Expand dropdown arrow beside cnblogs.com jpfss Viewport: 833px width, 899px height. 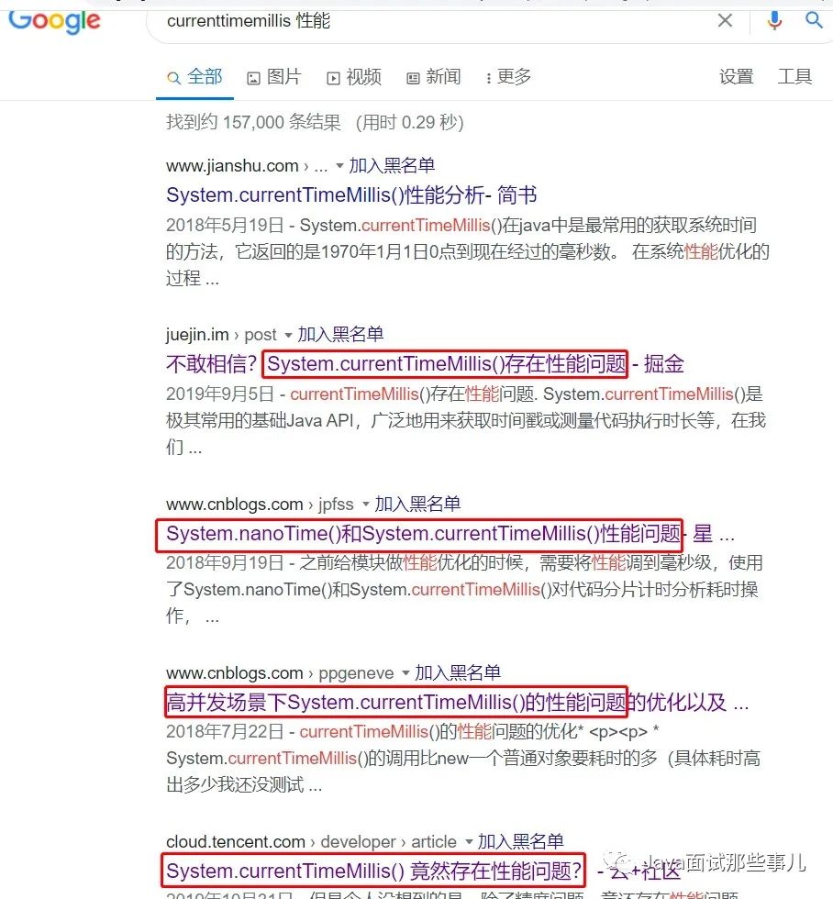(365, 505)
